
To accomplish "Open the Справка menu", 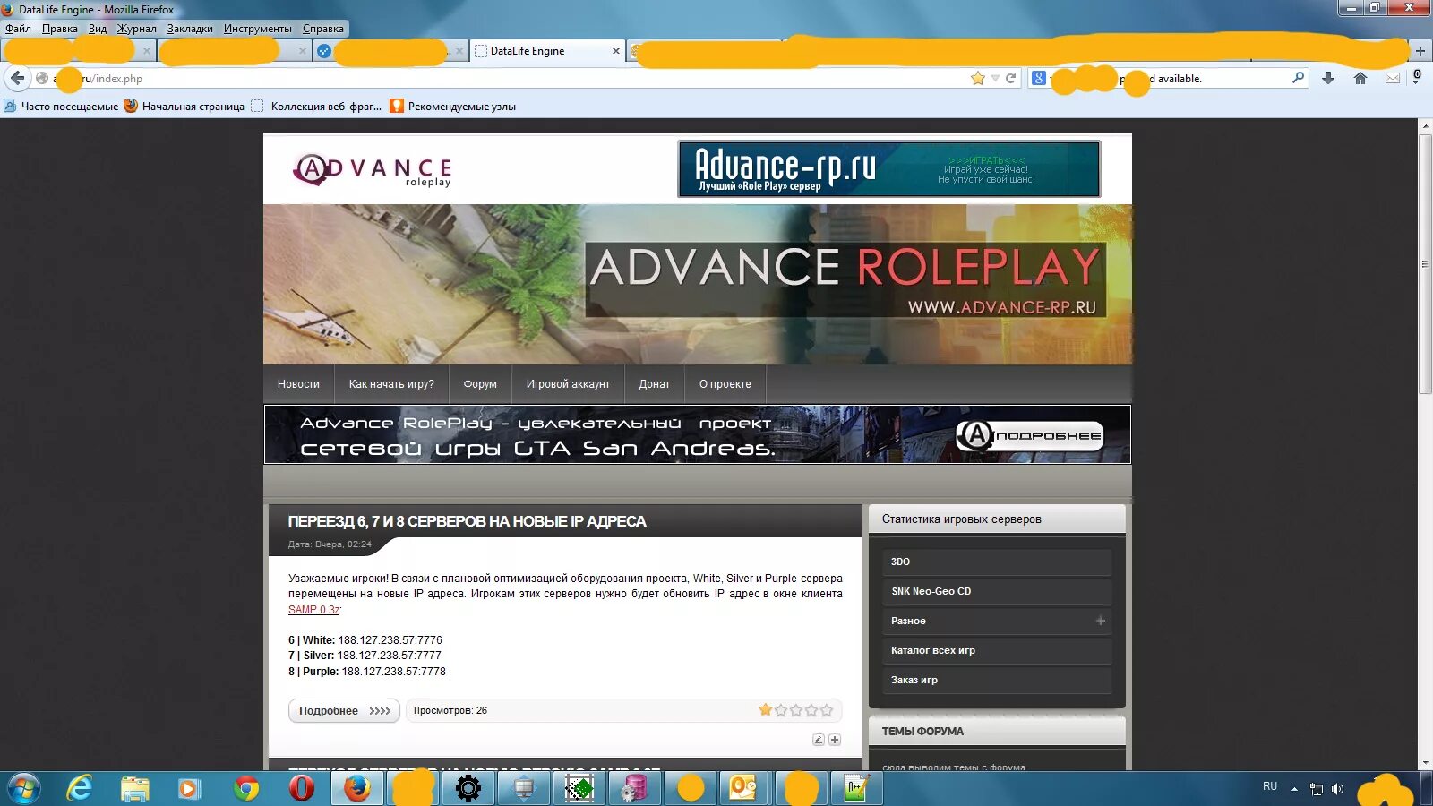I will (x=323, y=29).
